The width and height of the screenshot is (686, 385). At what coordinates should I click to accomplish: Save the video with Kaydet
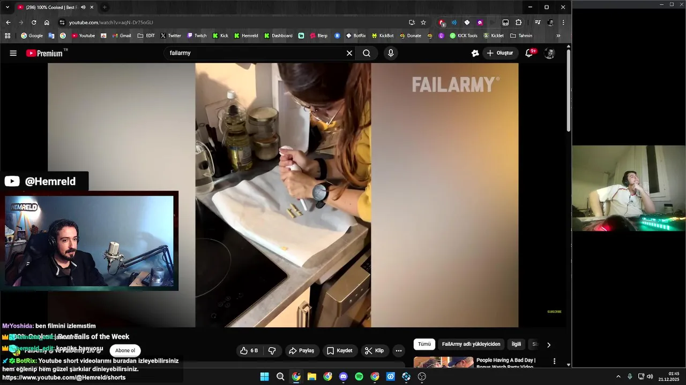[x=340, y=351]
